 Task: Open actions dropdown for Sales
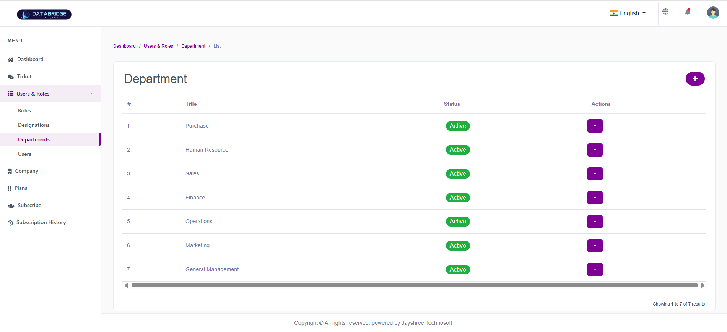pyautogui.click(x=595, y=174)
